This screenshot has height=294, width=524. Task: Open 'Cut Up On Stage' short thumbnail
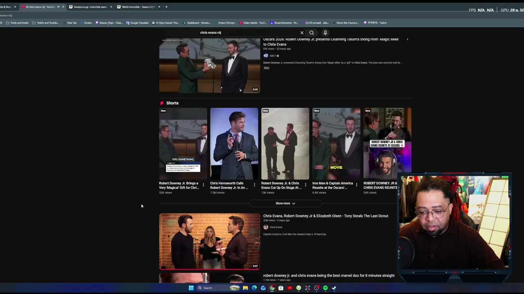[285, 144]
